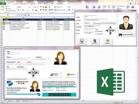Image resolution: width=139 pixels, height=104 pixels.
Task: Click the center search icon in Control de Alumnos navigator
Action: (110, 30)
